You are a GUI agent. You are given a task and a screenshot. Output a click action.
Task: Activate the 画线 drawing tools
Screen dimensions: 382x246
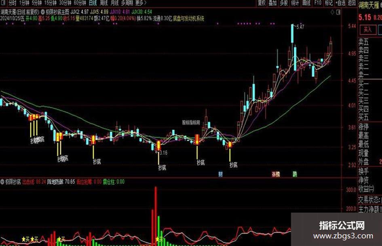pos(306,3)
